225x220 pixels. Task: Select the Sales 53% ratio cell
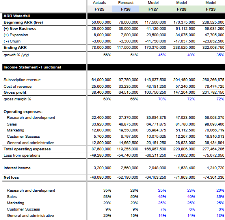(x=107, y=197)
